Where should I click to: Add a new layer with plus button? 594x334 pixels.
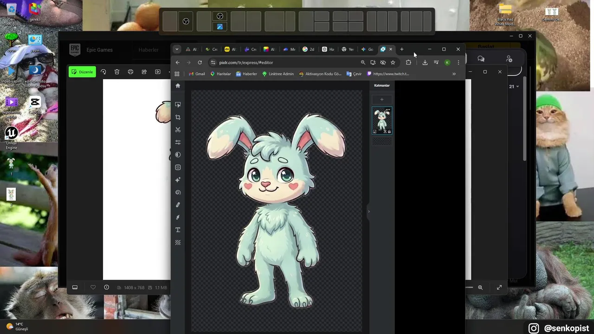(382, 99)
